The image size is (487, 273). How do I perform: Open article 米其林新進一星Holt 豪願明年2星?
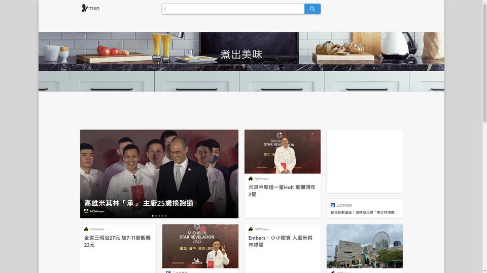tap(282, 191)
